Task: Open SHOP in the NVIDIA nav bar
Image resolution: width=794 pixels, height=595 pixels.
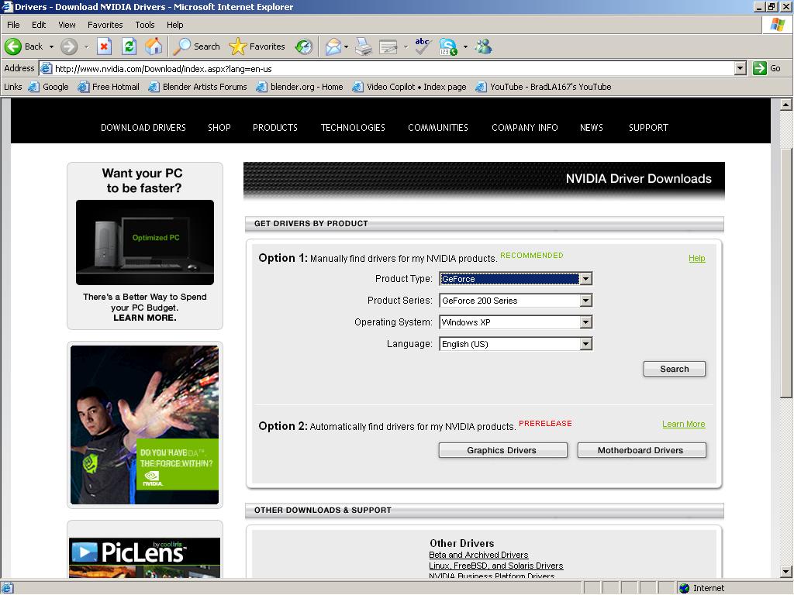Action: pyautogui.click(x=219, y=128)
